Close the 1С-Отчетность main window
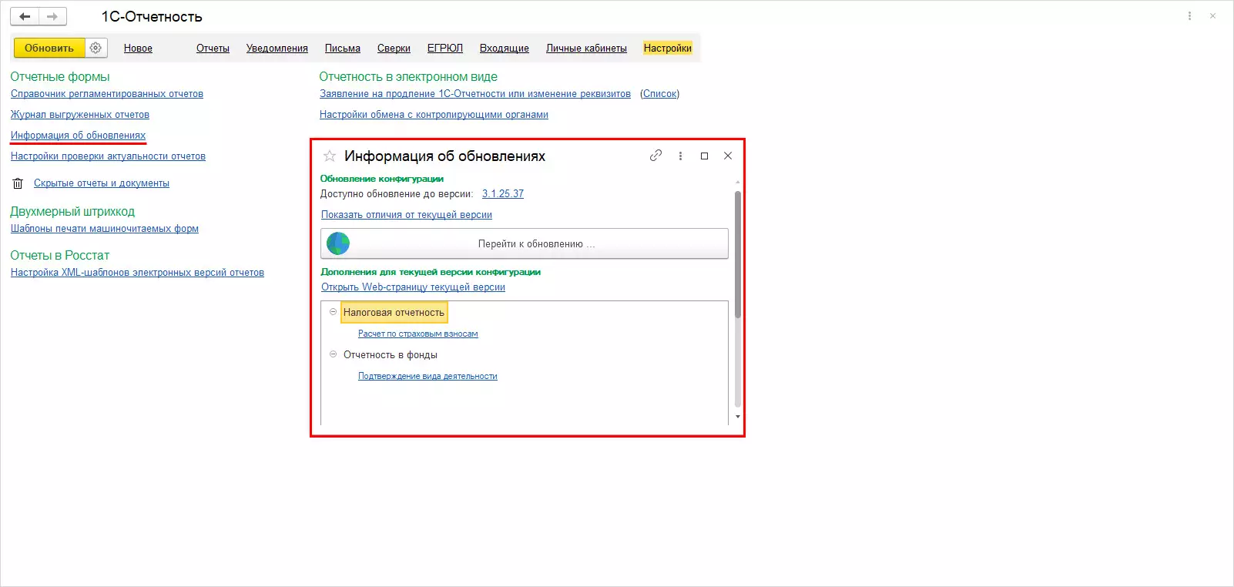The height and width of the screenshot is (587, 1234). [1212, 16]
